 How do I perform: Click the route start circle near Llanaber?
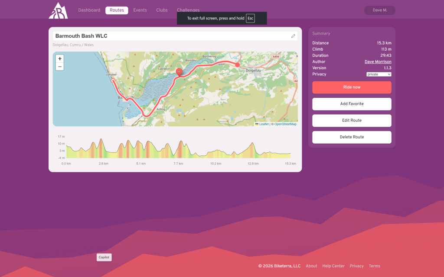[x=112, y=81]
